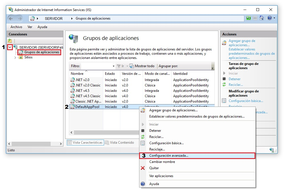285x189 pixels.
Task: Open the Filtro dropdown arrow
Action: 113,66
